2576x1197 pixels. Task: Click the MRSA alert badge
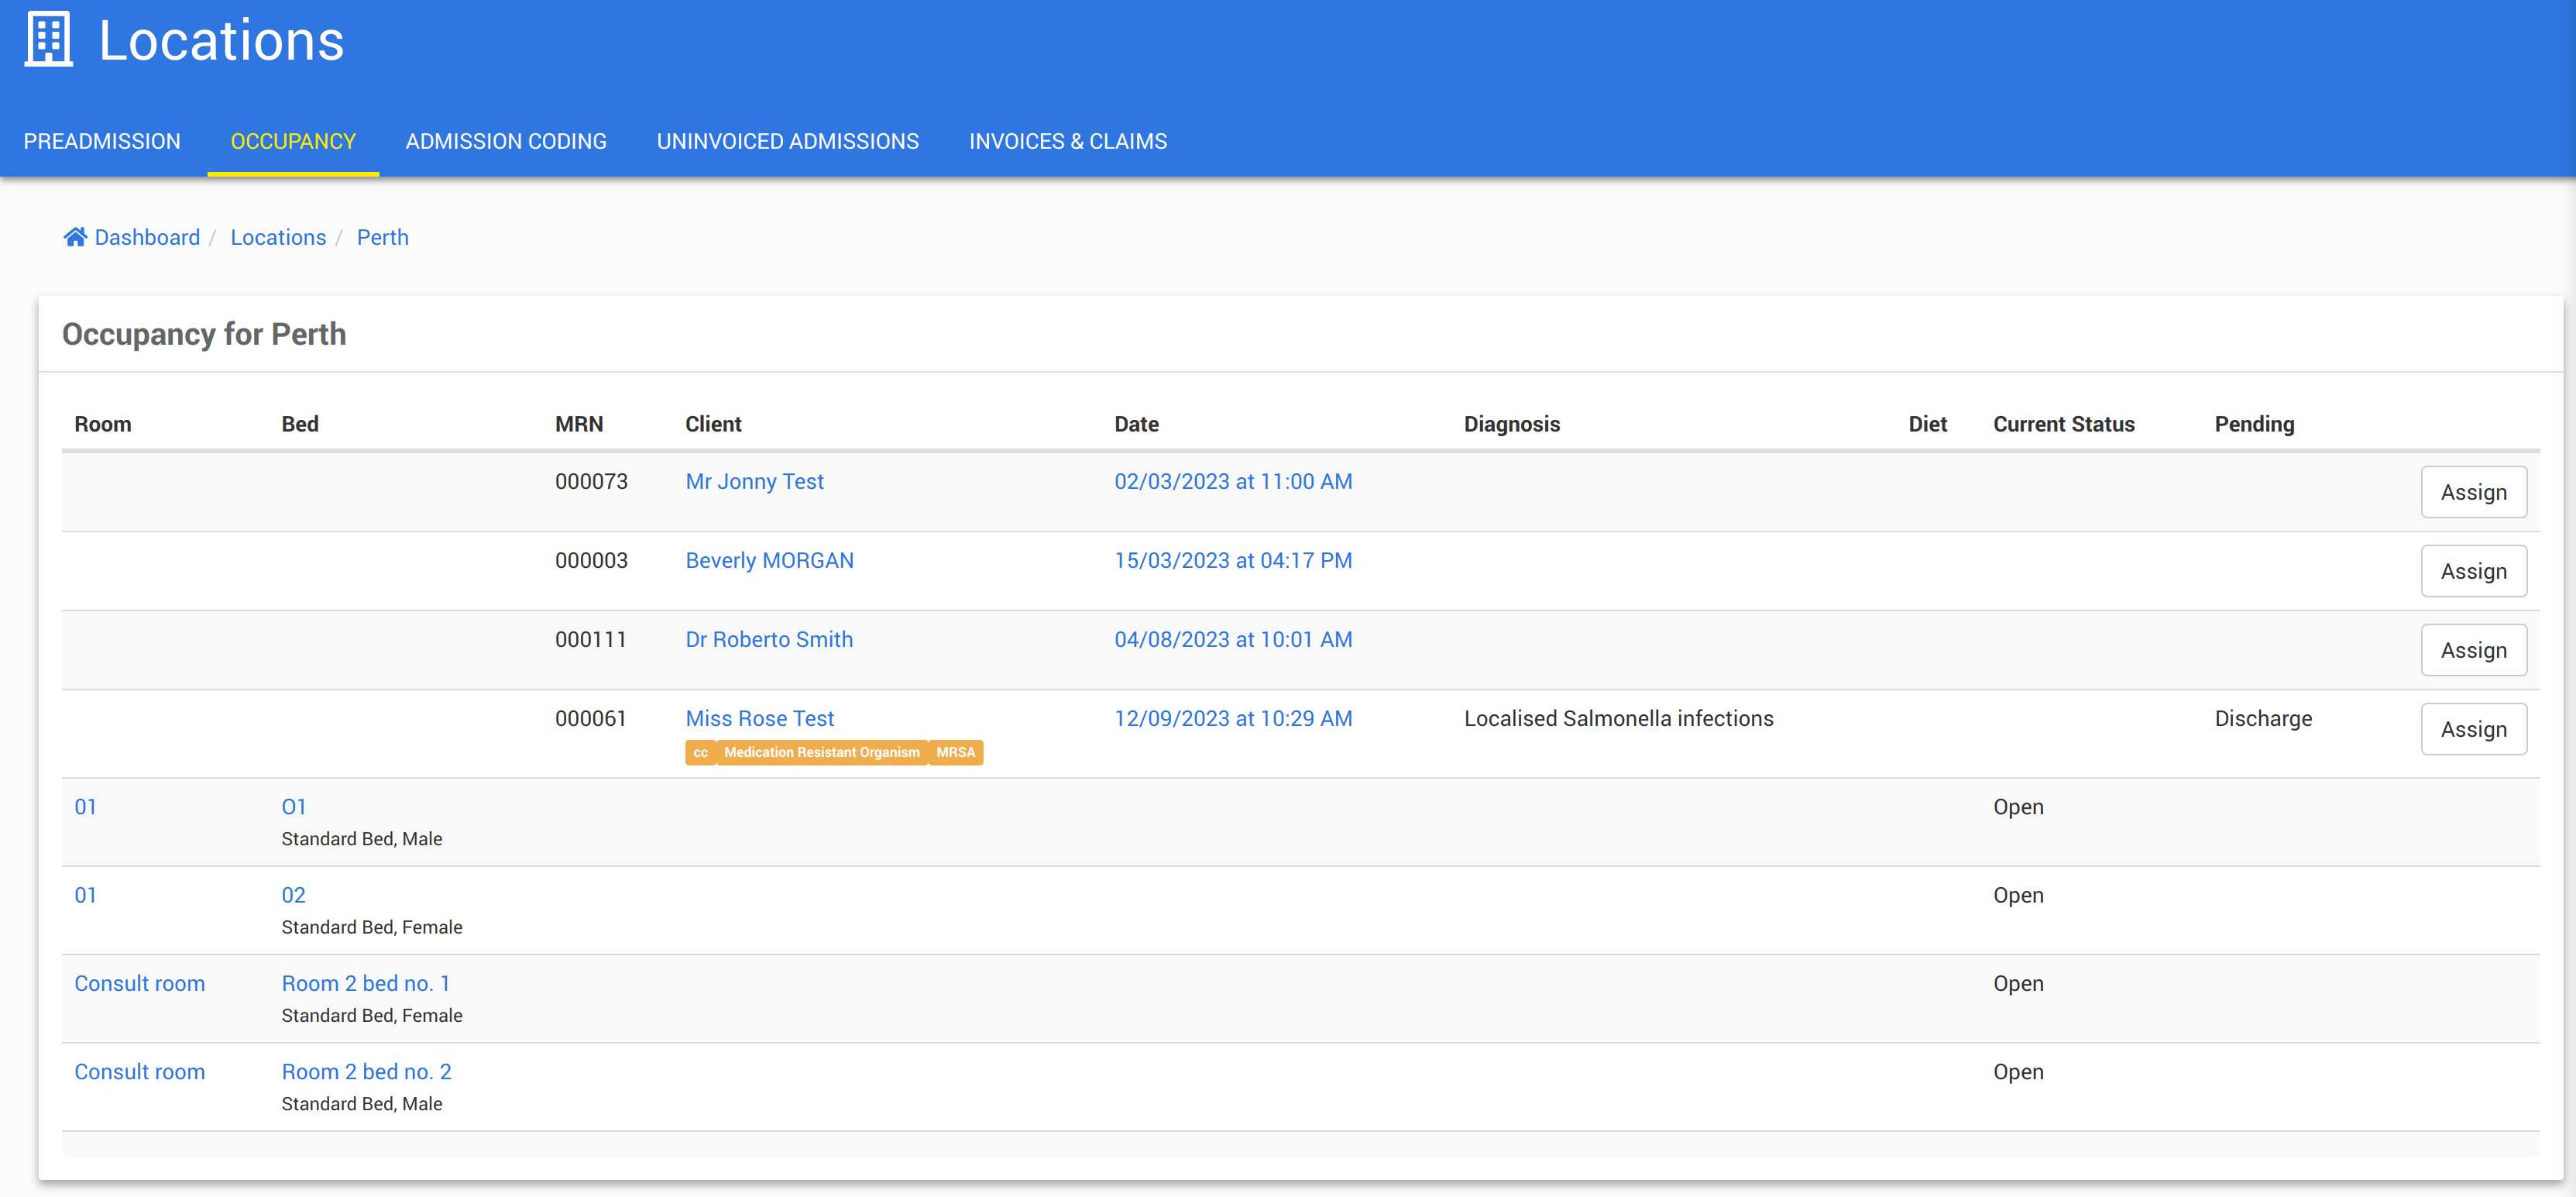pyautogui.click(x=955, y=753)
